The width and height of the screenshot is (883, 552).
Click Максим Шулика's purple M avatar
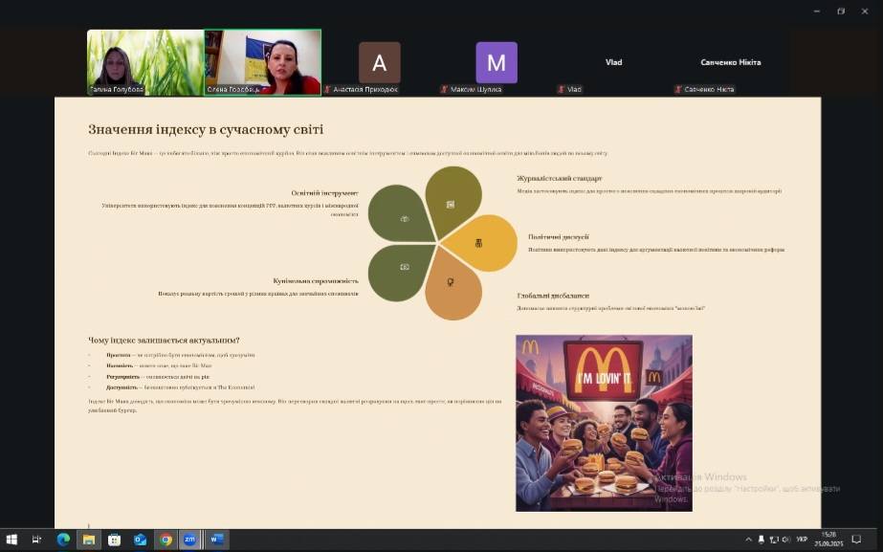point(496,63)
